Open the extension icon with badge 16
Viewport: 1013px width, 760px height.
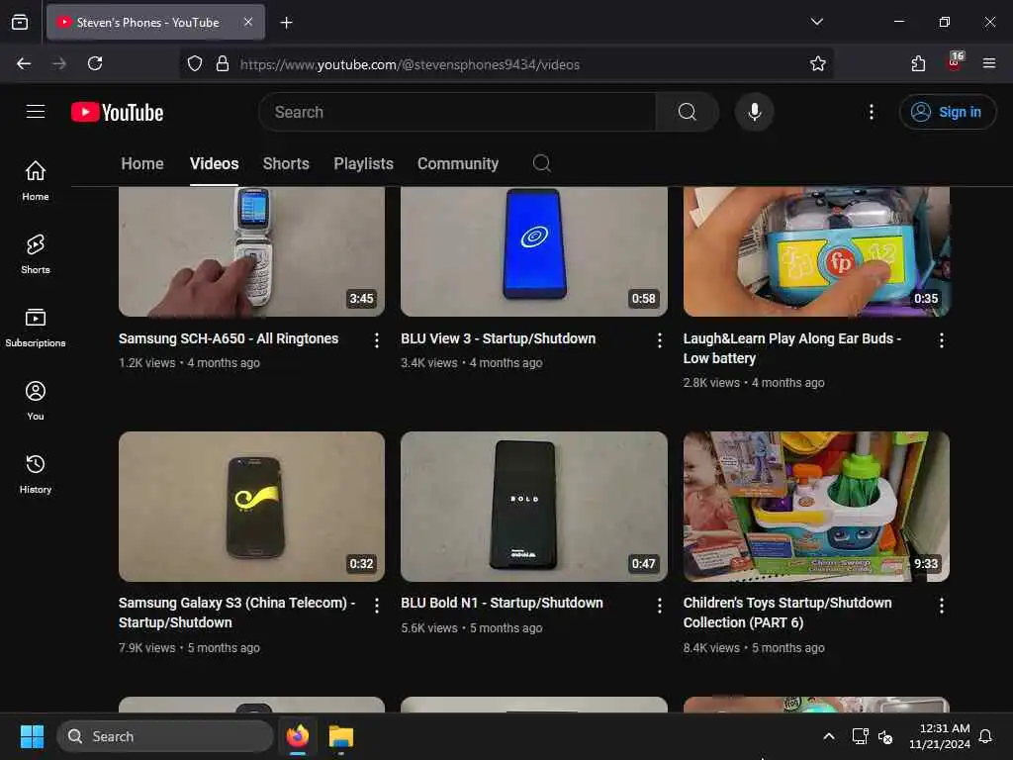(955, 62)
